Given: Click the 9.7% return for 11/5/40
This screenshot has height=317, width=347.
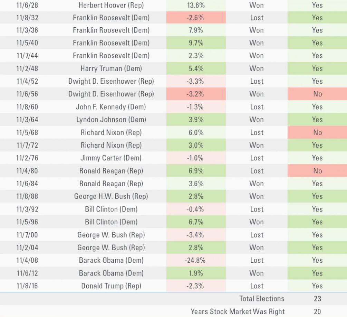Looking at the screenshot, I should click(x=196, y=43).
